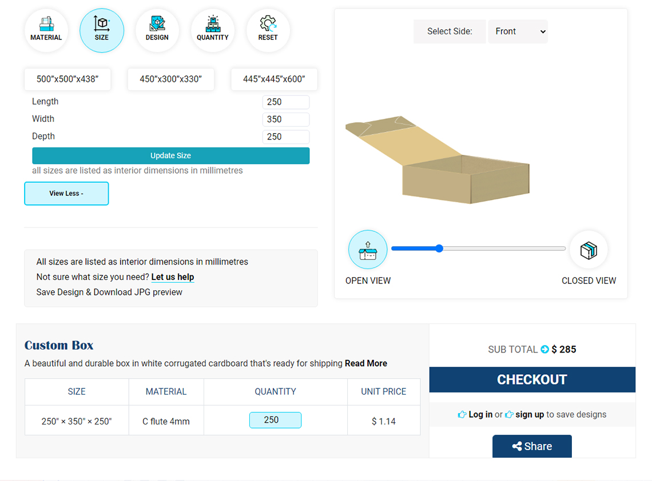Open the Select Side dropdown

pos(518,31)
